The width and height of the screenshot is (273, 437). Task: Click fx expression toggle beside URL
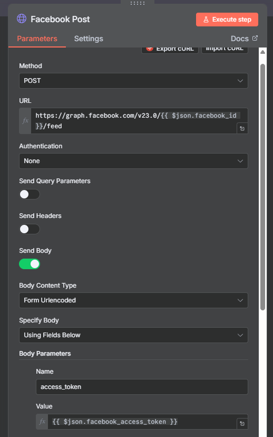click(25, 121)
